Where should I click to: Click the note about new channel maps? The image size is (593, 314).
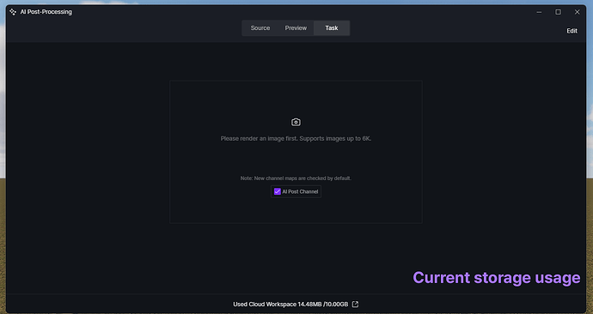coord(296,178)
